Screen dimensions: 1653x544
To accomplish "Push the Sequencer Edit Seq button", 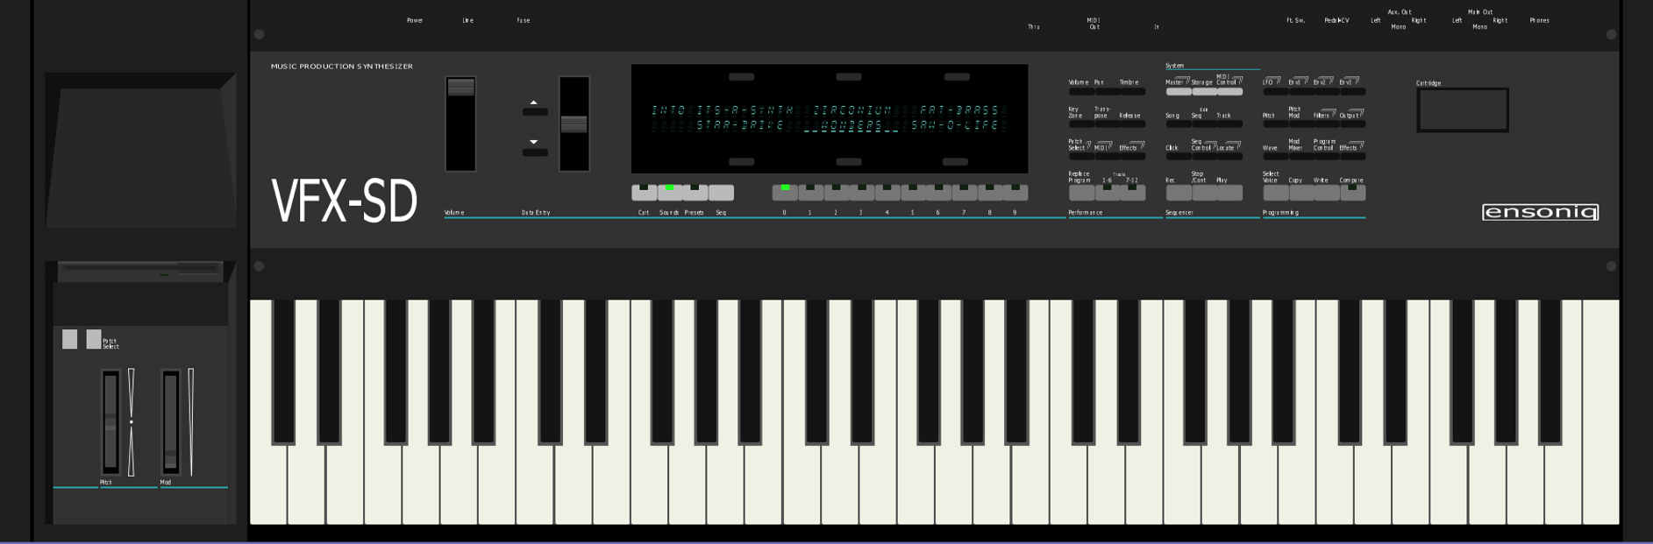I will pyautogui.click(x=1205, y=124).
